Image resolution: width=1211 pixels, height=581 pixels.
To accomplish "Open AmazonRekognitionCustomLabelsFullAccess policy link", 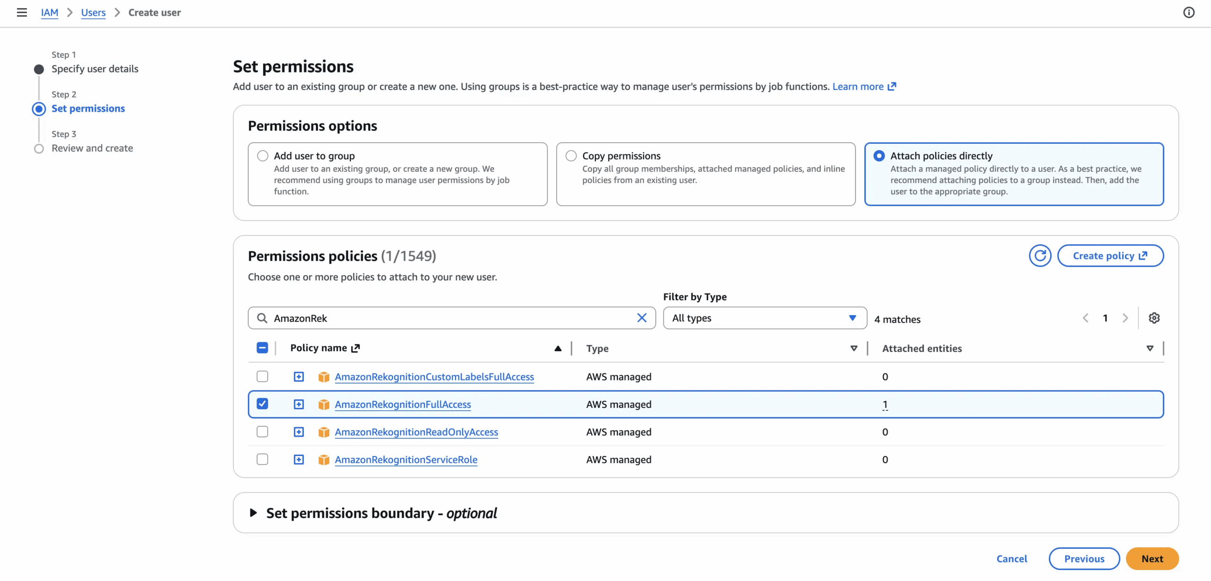I will (x=434, y=377).
